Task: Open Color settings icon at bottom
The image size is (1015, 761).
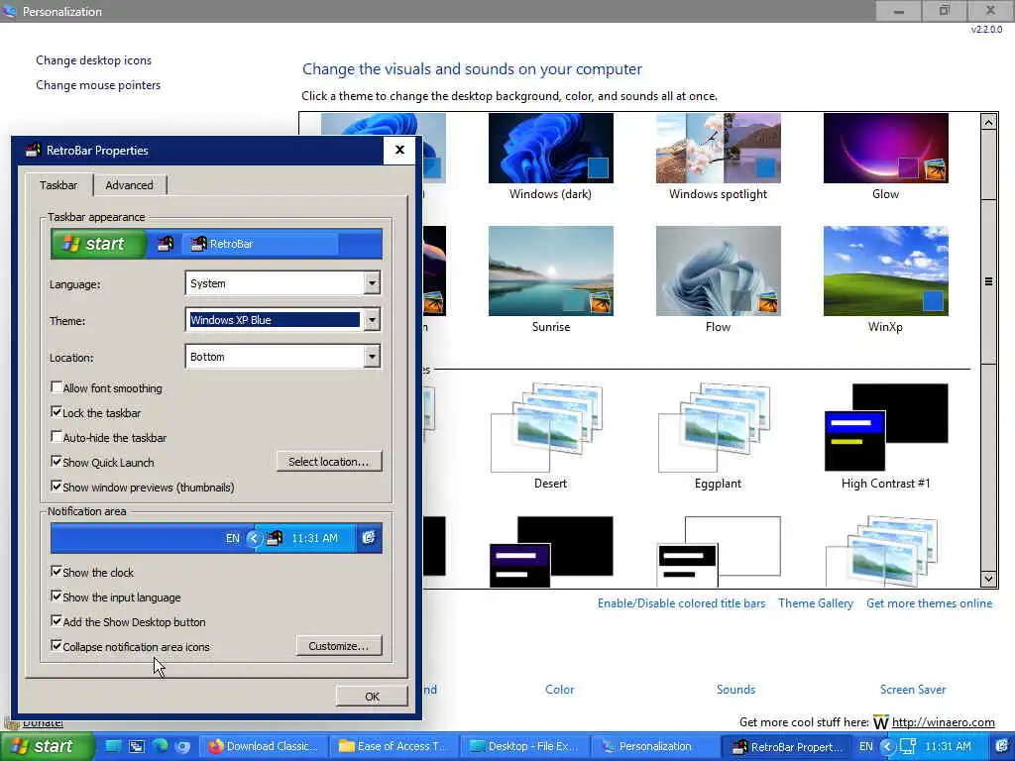Action: pyautogui.click(x=559, y=690)
